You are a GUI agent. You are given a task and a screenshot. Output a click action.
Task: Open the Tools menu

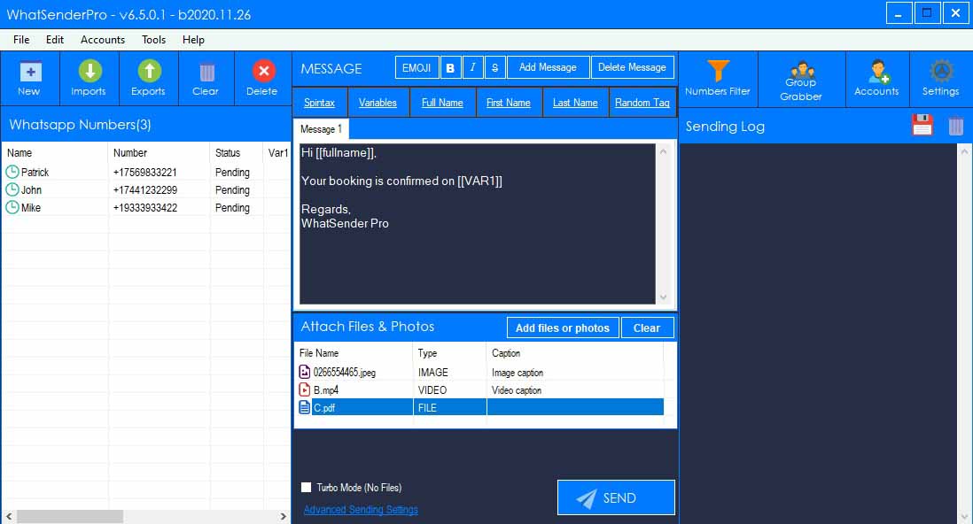pyautogui.click(x=153, y=39)
